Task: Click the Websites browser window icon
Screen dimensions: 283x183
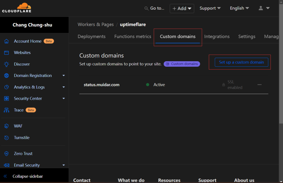Action: pos(7,53)
